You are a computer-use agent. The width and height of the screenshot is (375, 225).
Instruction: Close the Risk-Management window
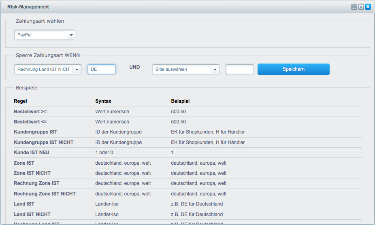368,7
